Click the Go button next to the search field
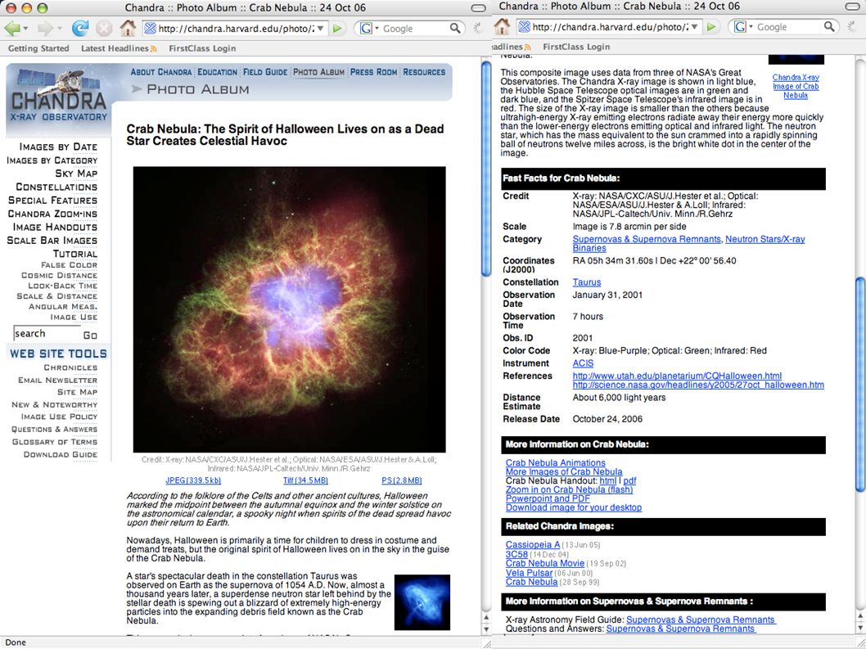The width and height of the screenshot is (866, 649). pyautogui.click(x=90, y=335)
